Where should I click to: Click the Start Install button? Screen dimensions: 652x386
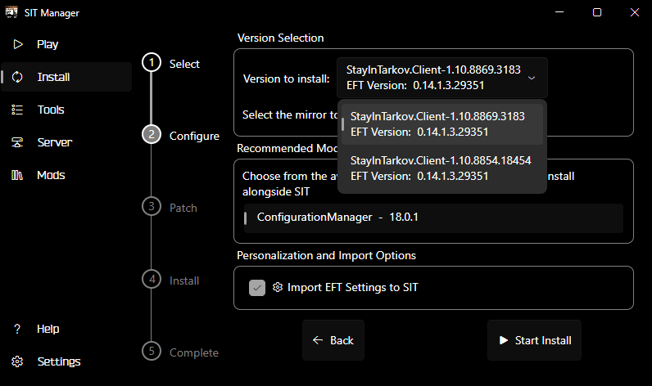click(x=534, y=340)
